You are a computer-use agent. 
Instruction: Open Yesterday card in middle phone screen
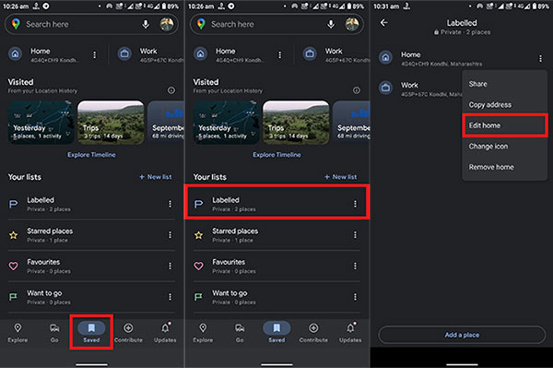point(226,122)
